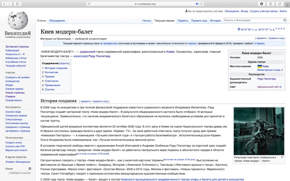Click the Ukraine flag icon in infobox

tap(260, 66)
